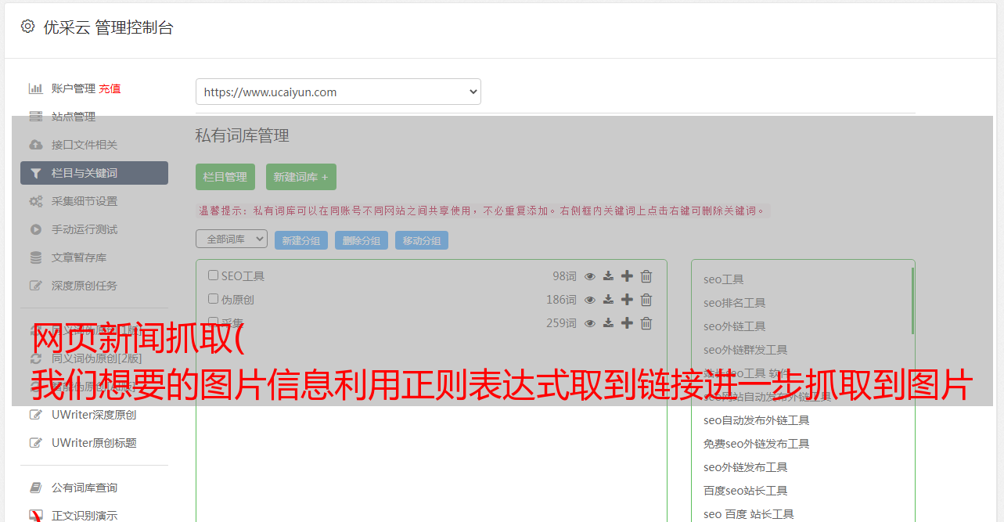Check the 采集 library checkbox
1004x522 pixels.
point(213,322)
